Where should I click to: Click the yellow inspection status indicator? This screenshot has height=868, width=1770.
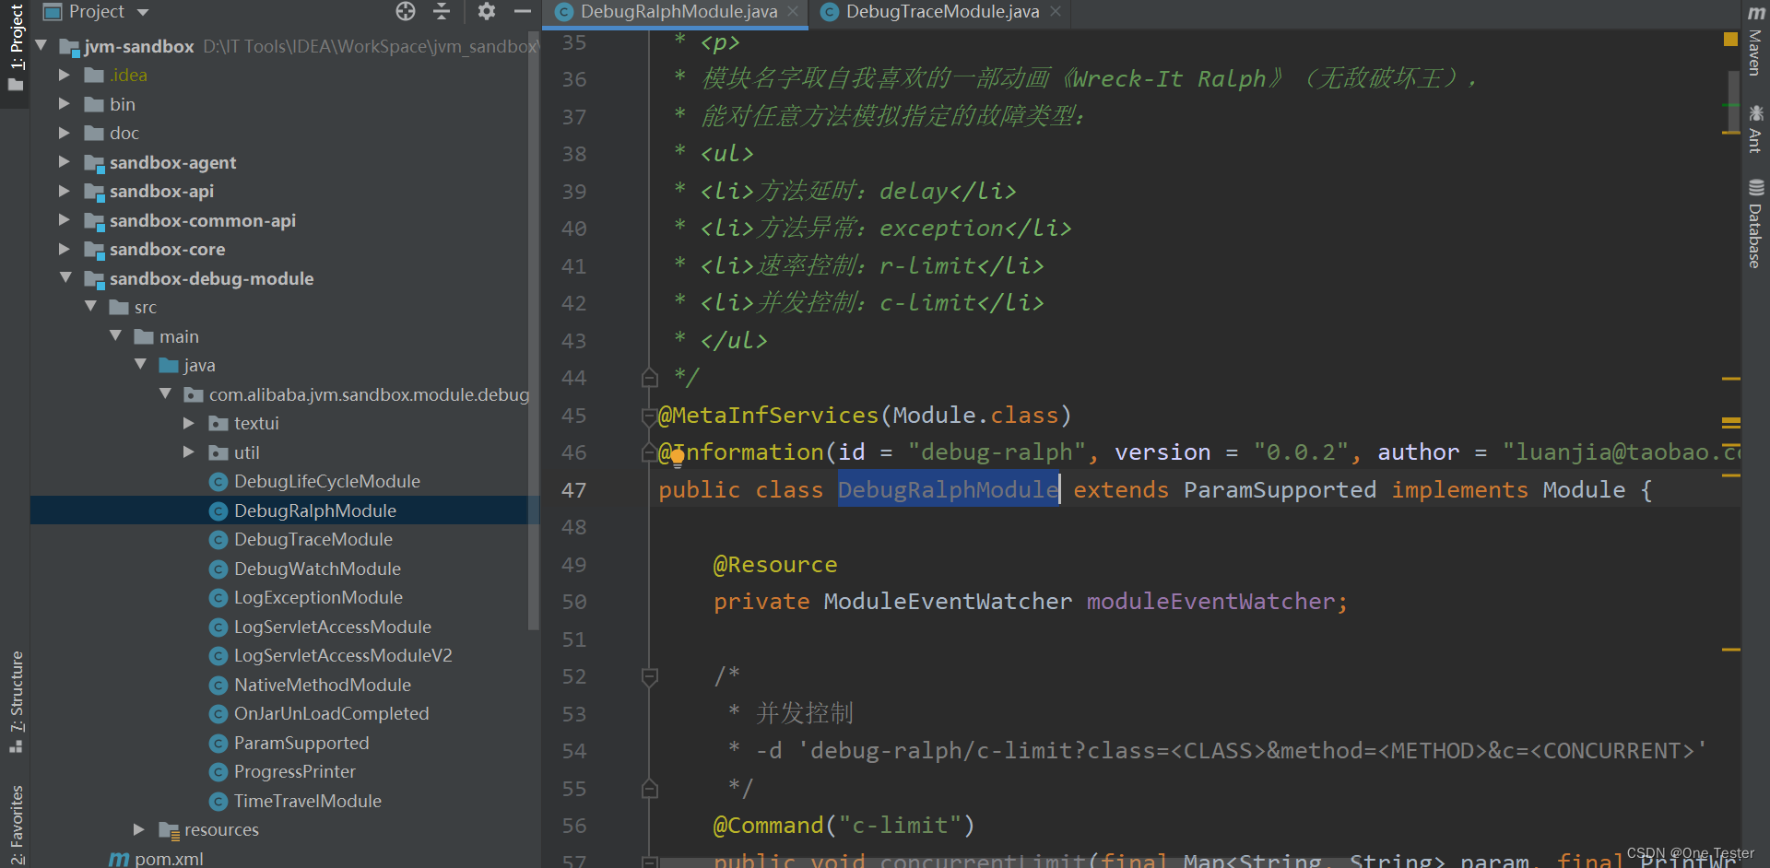(1730, 39)
